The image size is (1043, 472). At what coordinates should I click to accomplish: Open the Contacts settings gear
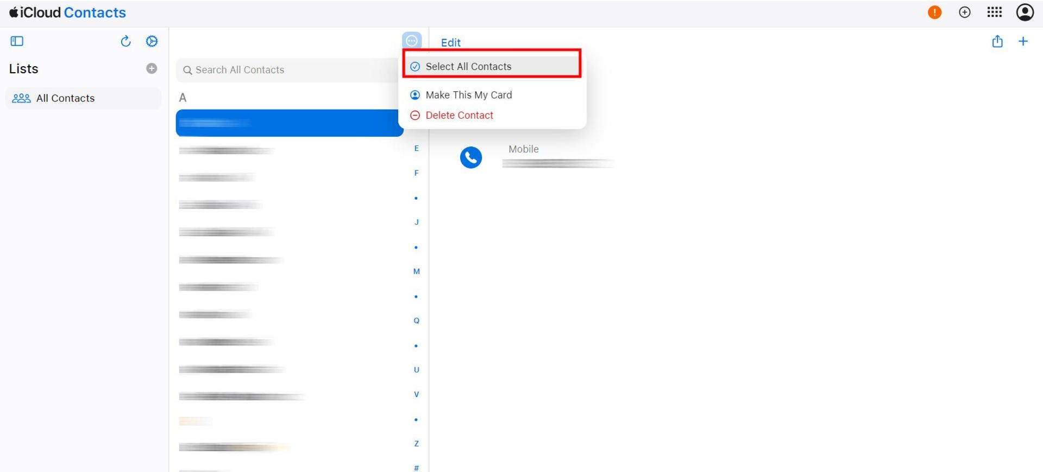point(152,41)
